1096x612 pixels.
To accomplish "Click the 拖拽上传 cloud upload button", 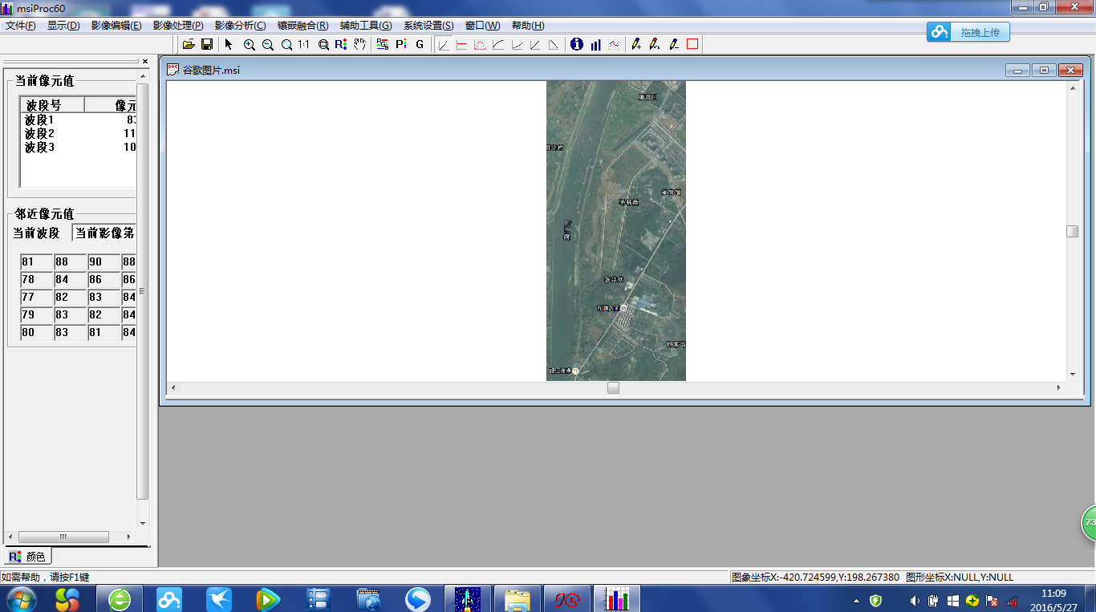I will coord(968,32).
